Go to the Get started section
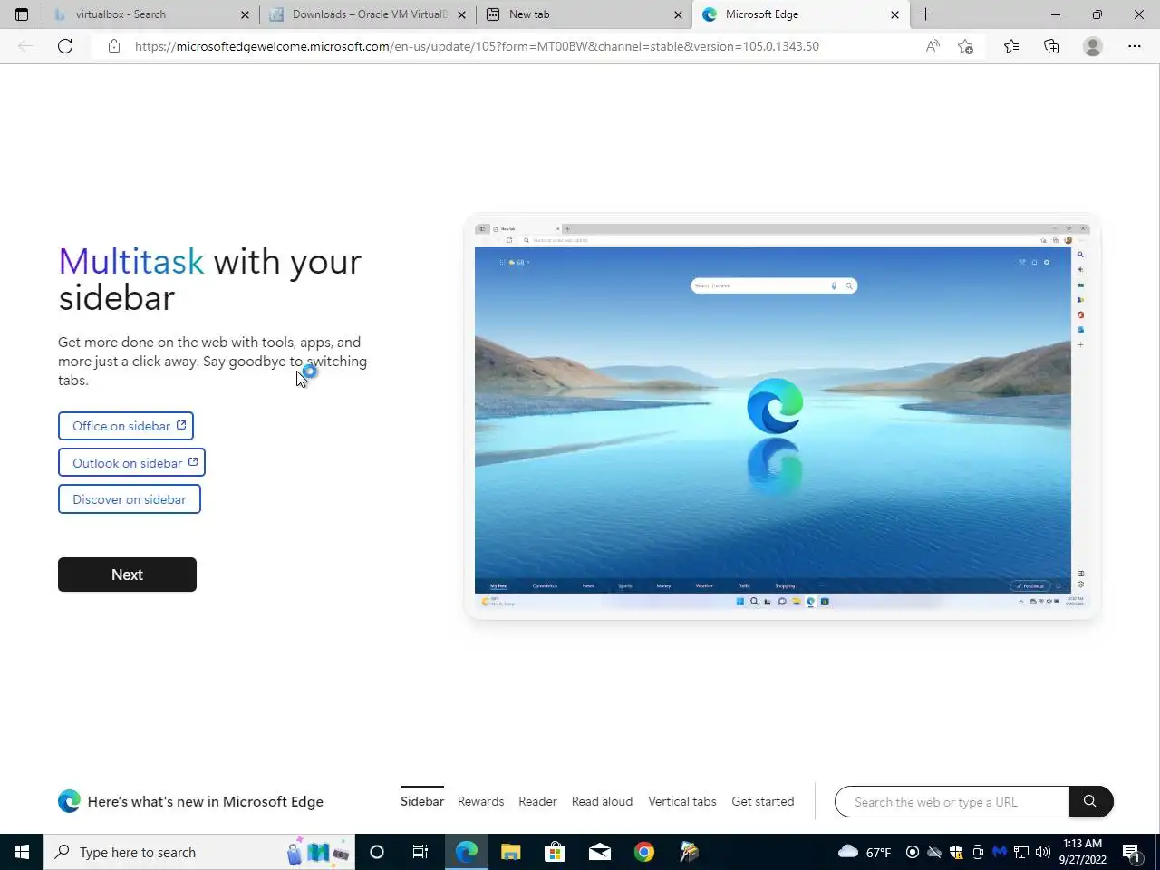 [763, 801]
